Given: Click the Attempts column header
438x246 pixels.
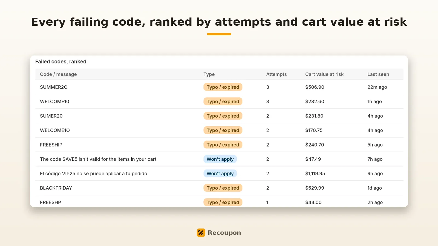Looking at the screenshot, I should coord(276,74).
